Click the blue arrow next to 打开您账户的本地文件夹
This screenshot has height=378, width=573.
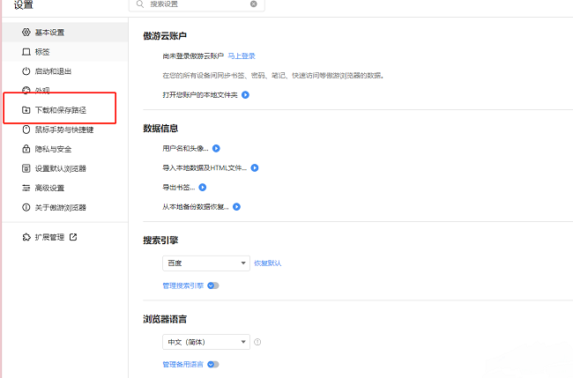coord(246,94)
